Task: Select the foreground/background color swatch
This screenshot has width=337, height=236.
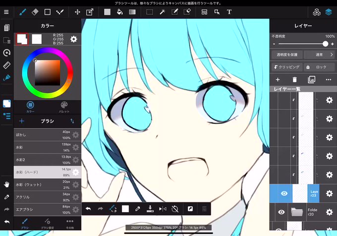Action: 22,39
